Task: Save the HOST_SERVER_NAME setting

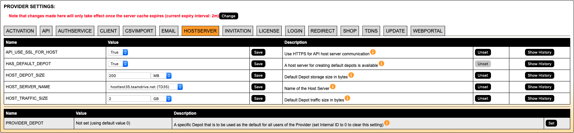Action: (259, 87)
